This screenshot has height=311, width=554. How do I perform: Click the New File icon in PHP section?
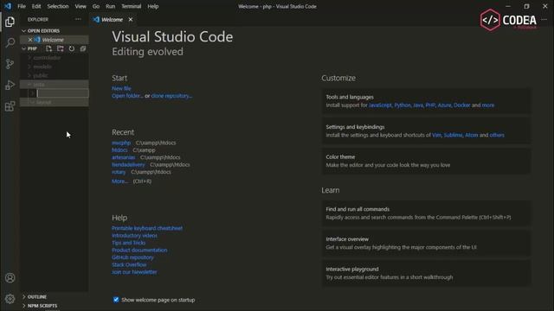click(48, 48)
